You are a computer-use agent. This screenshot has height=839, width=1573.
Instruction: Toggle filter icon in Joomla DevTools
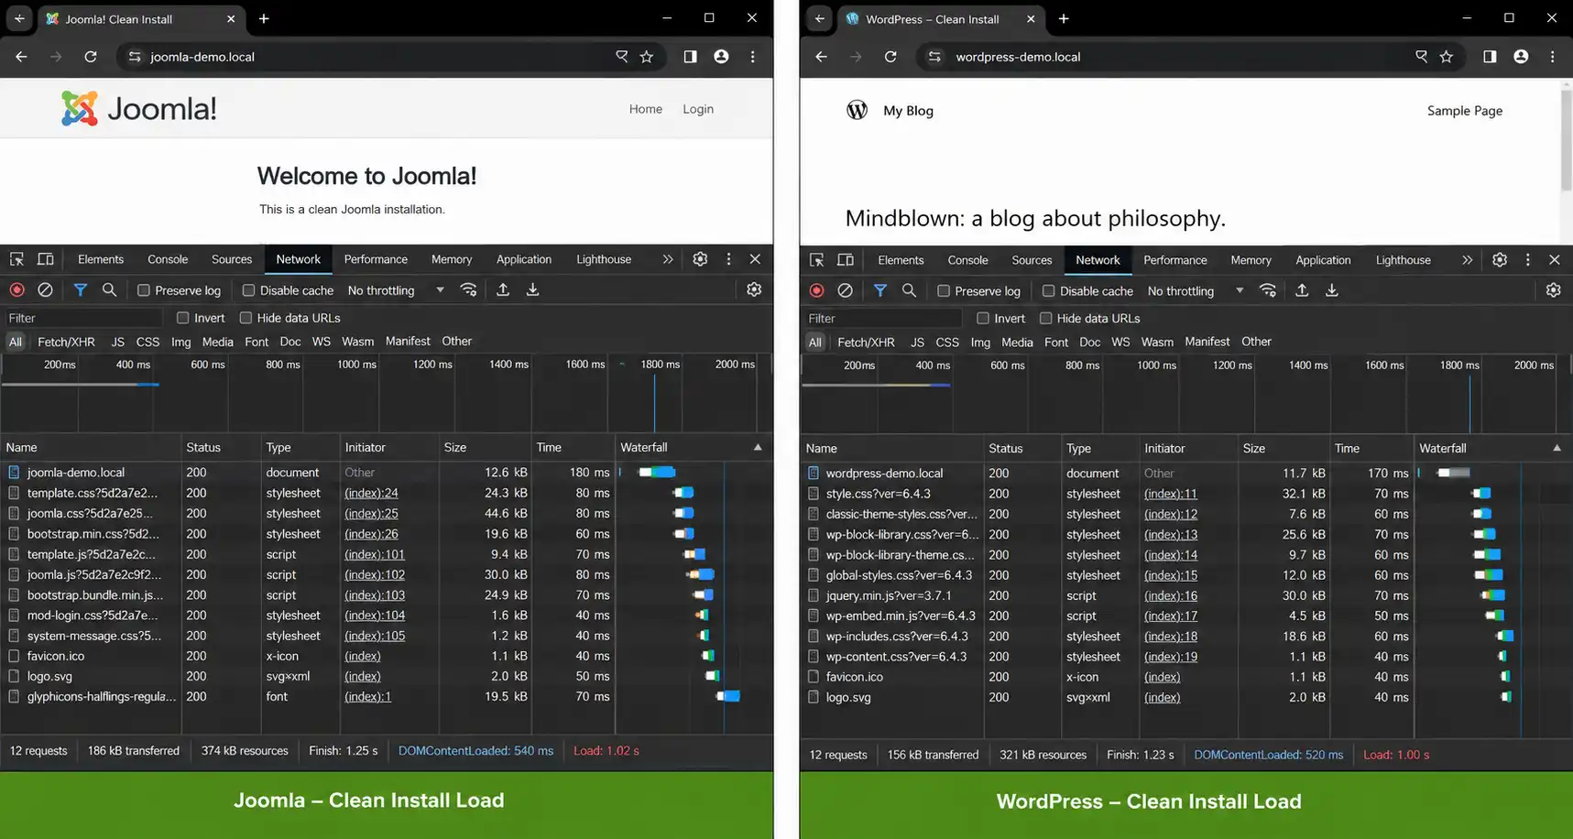(81, 290)
